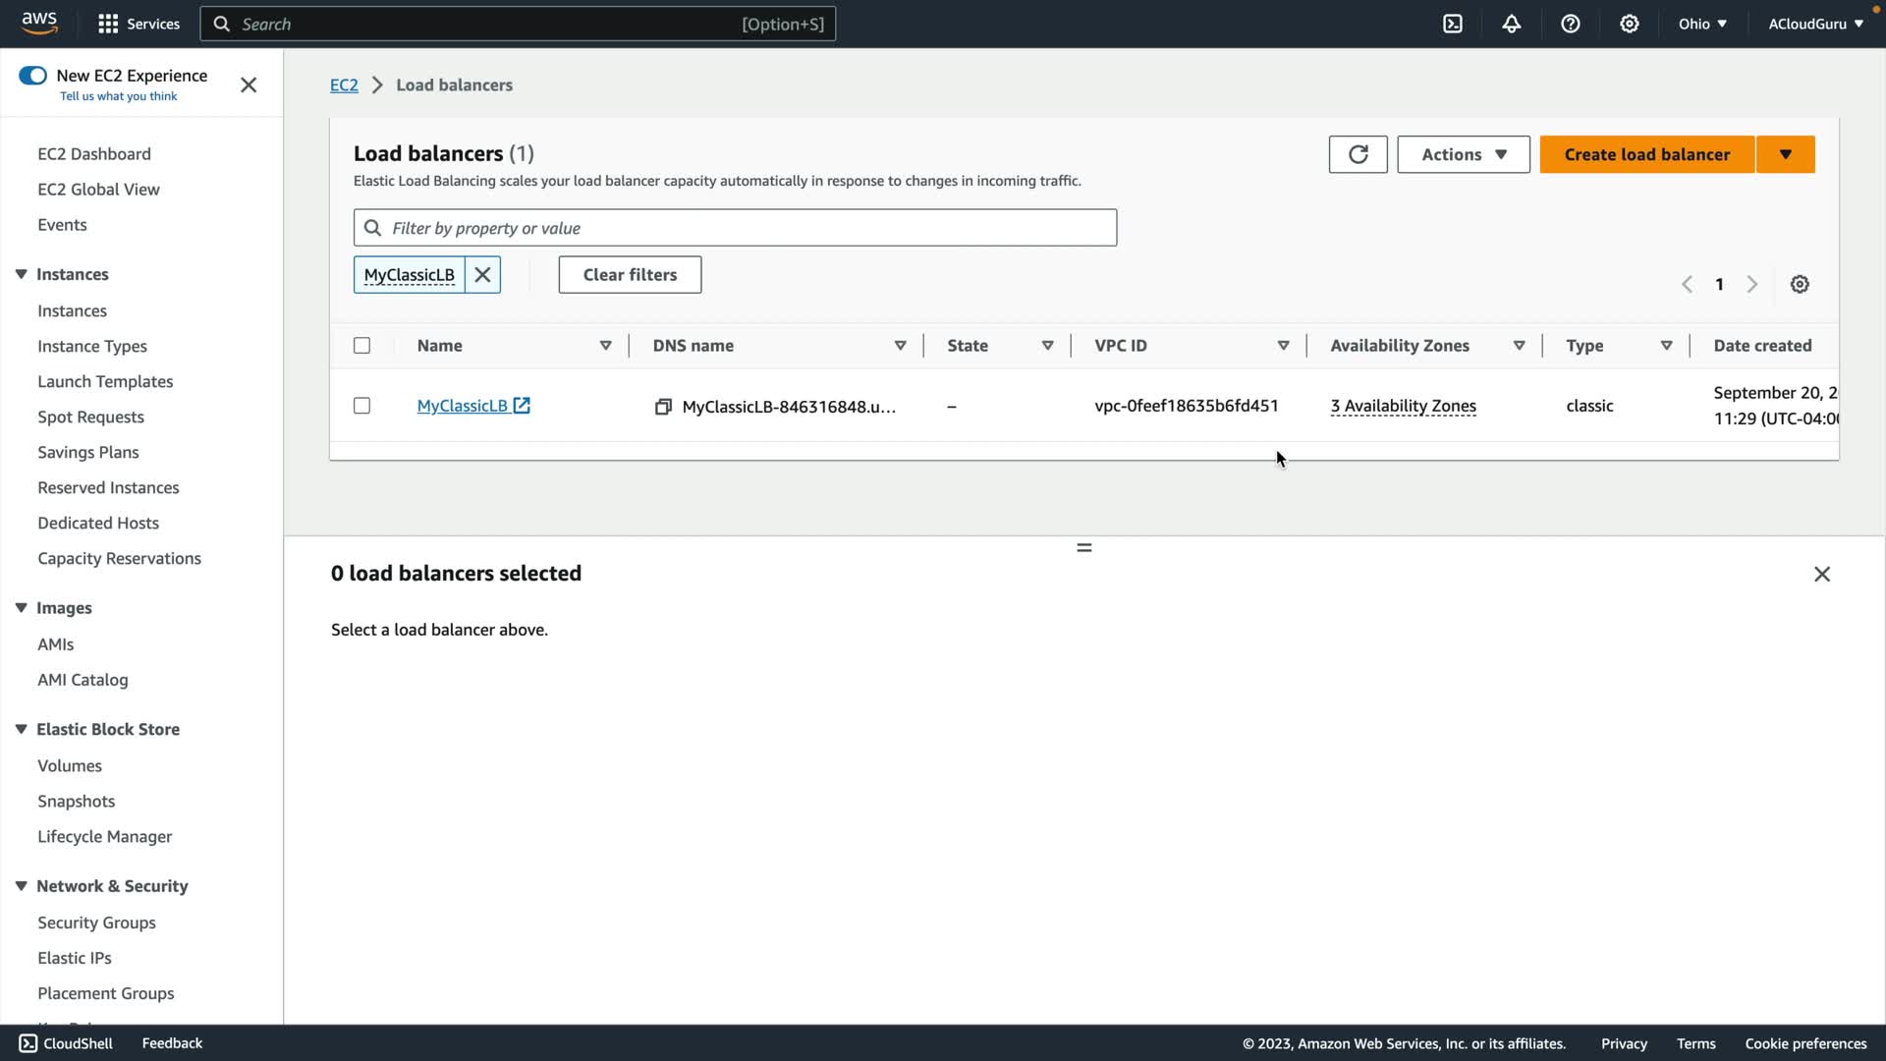Open the MyClassicLB load balancer link

462,406
